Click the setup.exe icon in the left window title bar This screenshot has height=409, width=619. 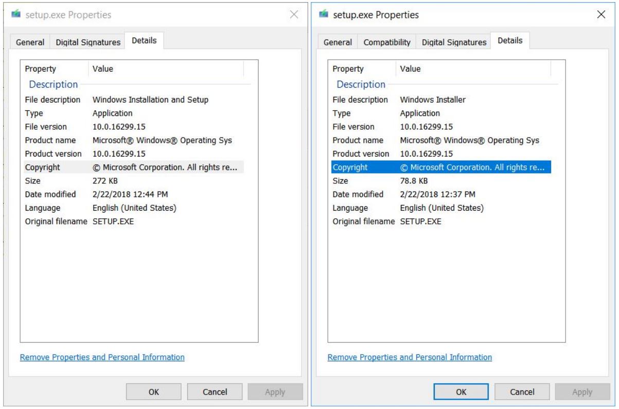(x=15, y=15)
